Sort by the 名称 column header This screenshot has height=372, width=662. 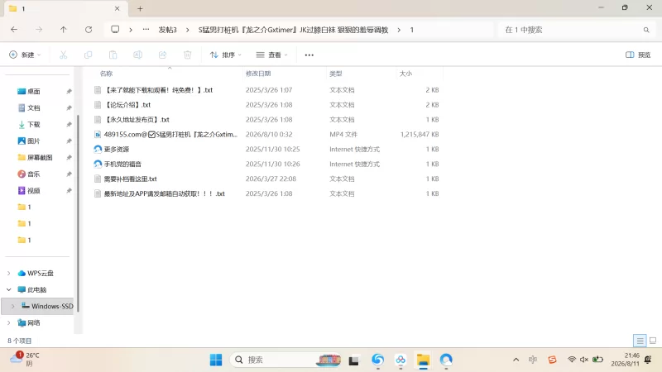tap(107, 74)
